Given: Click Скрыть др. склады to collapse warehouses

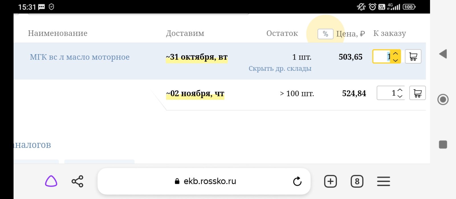Looking at the screenshot, I should 280,68.
